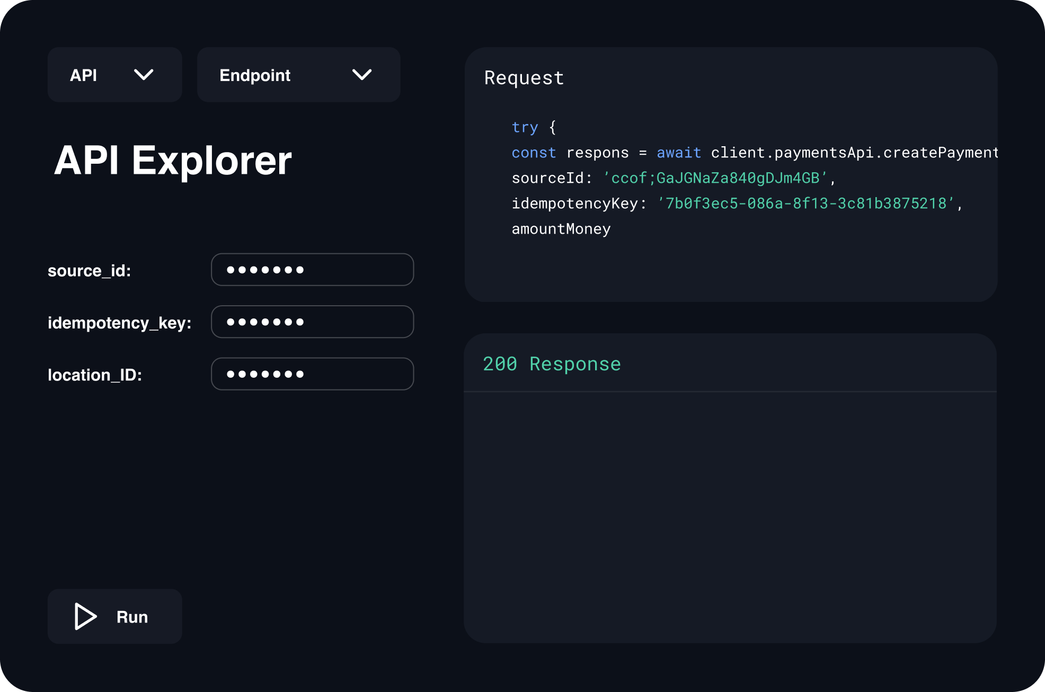Select the sourceId value in the Request code
Viewport: 1045px width, 692px height.
[x=718, y=178]
